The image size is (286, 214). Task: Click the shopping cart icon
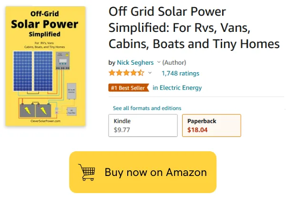point(87,172)
